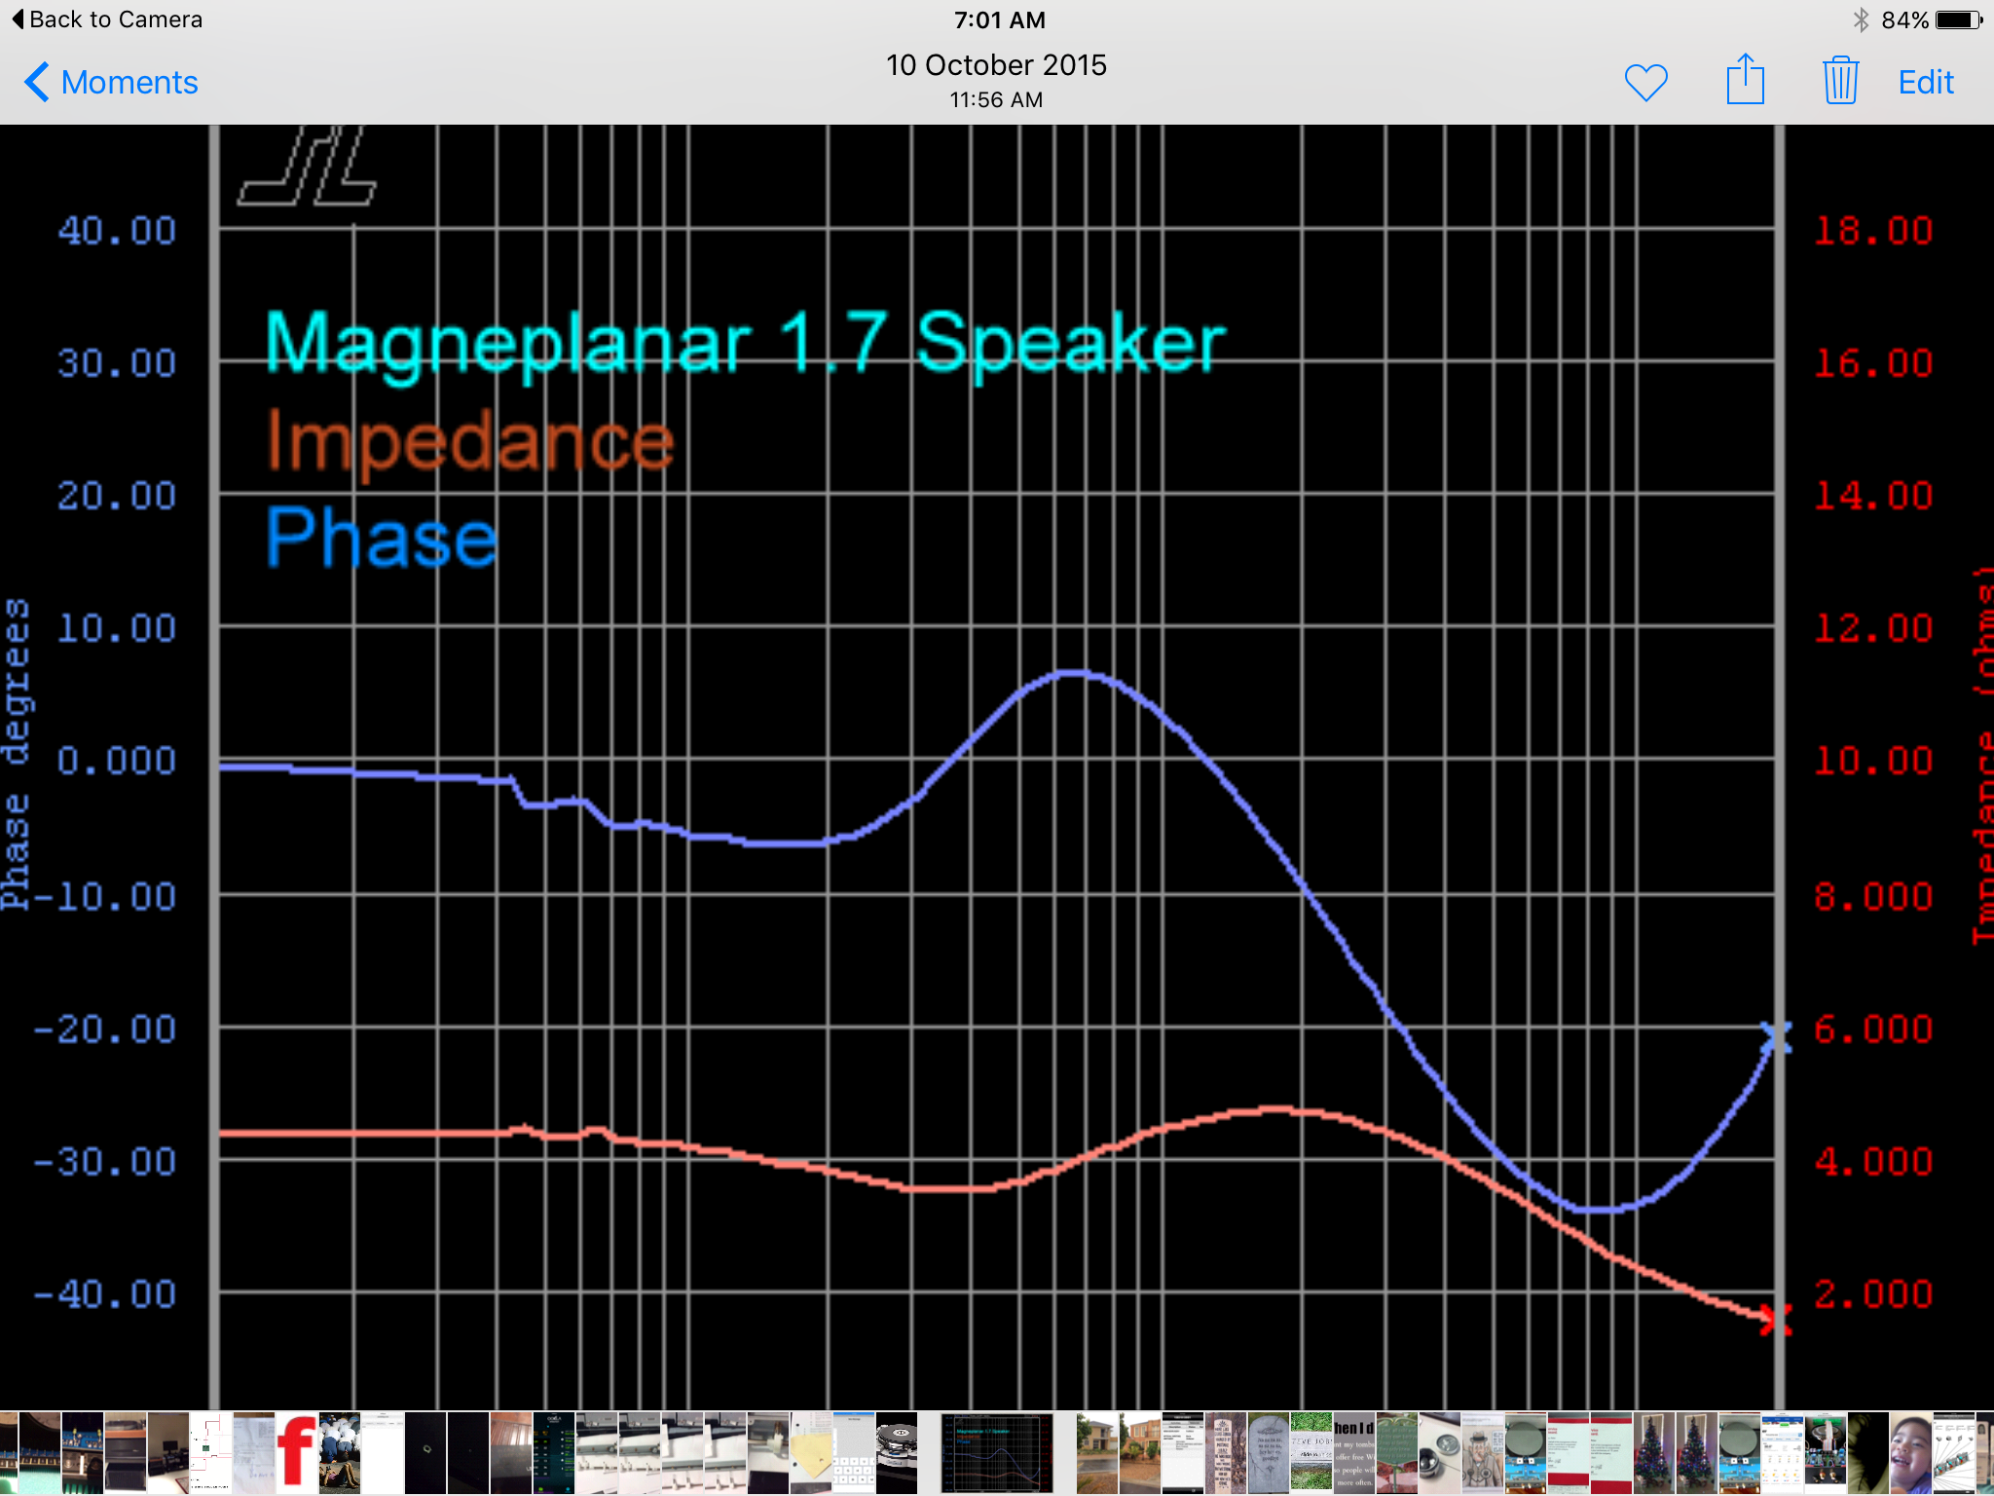The height and width of the screenshot is (1496, 1994).
Task: Open the rounded grey gravestone thumbnail
Action: 1269,1453
